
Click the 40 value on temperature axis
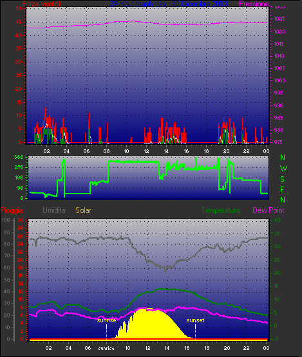pyautogui.click(x=277, y=220)
